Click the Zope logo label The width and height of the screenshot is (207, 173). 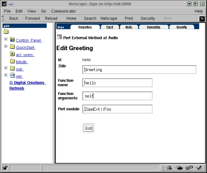pos(61,27)
